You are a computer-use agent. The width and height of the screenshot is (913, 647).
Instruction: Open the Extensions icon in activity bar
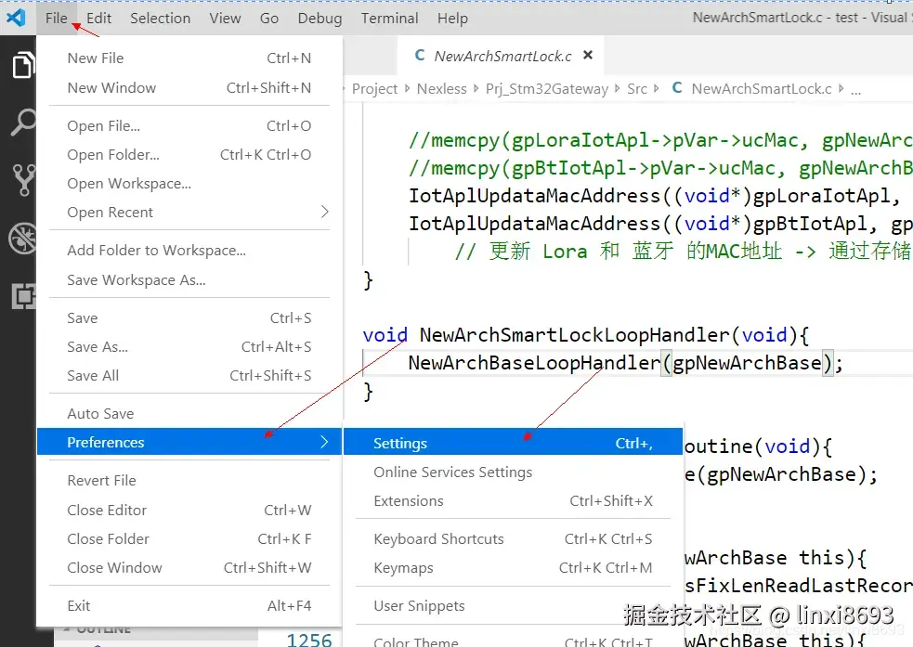pos(24,296)
